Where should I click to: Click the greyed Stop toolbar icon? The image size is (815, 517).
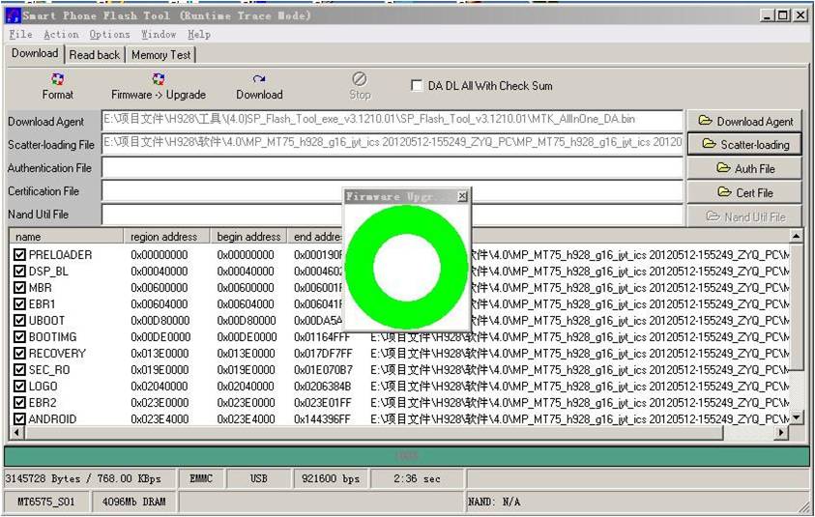tap(360, 79)
